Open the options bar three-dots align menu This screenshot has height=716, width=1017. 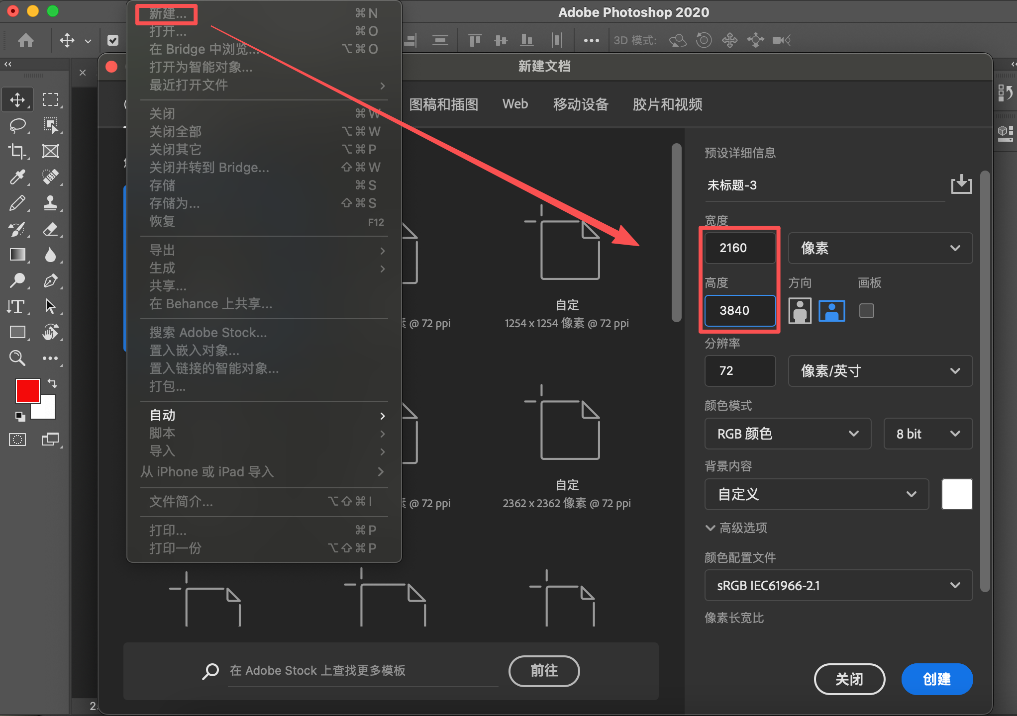591,40
